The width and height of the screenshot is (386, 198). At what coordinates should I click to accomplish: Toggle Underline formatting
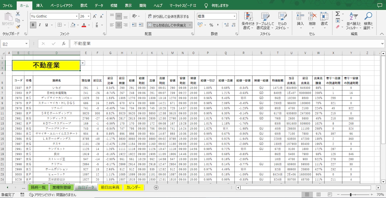[47, 25]
